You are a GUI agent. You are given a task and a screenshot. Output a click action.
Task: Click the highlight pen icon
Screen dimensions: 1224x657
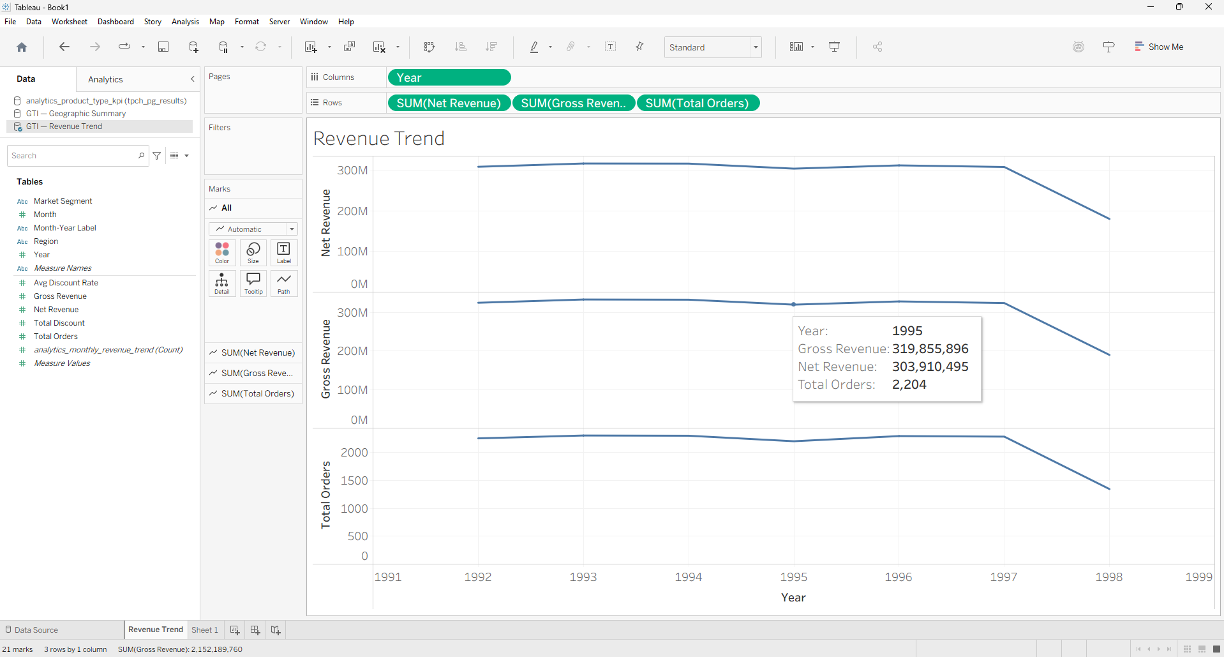pyautogui.click(x=534, y=47)
